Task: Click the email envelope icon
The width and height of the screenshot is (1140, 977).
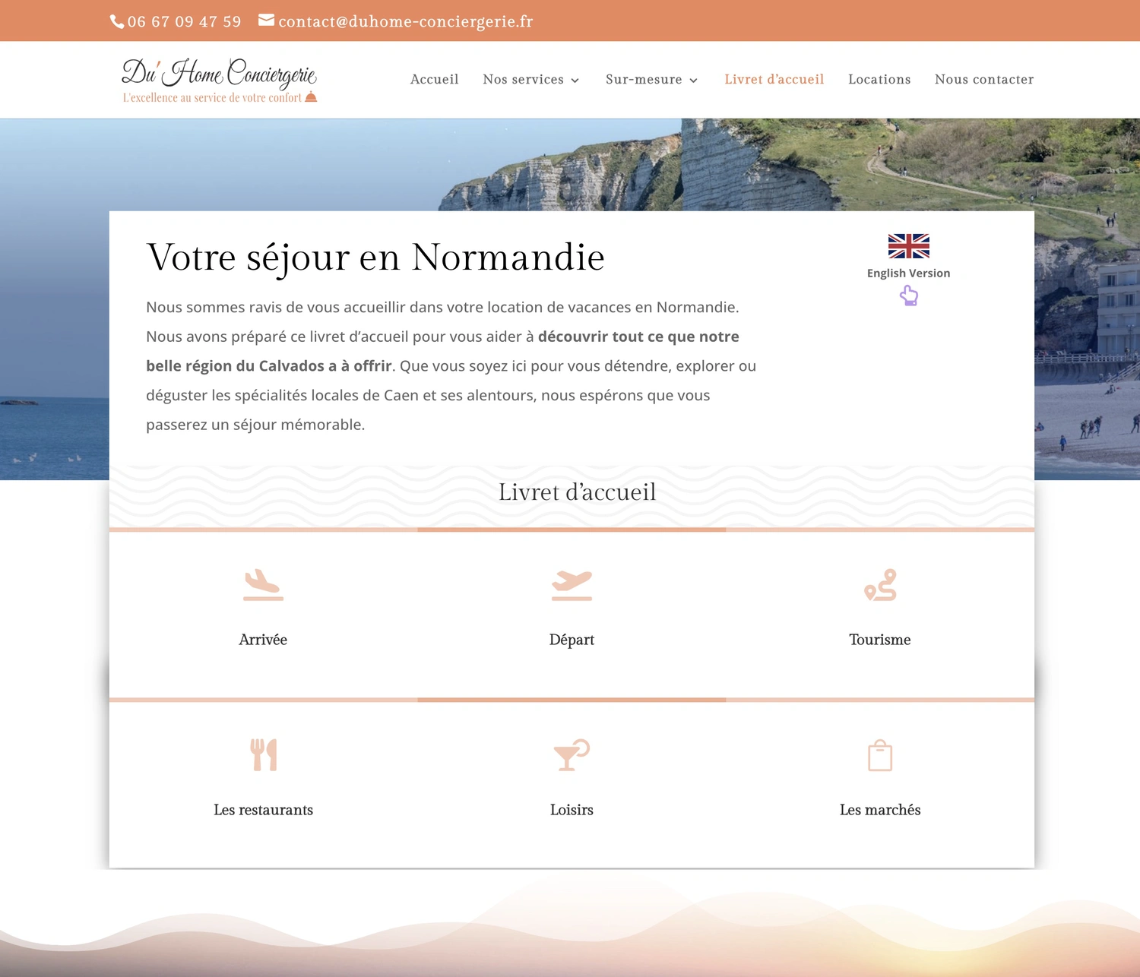Action: pyautogui.click(x=266, y=21)
